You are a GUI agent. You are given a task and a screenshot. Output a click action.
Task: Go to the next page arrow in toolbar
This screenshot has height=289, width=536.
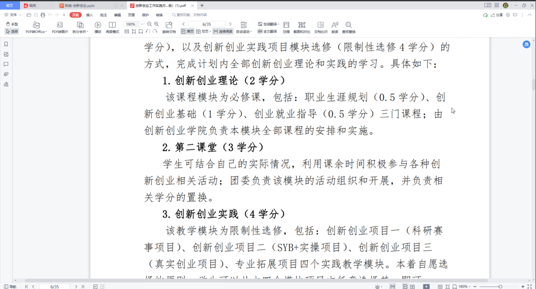229,24
